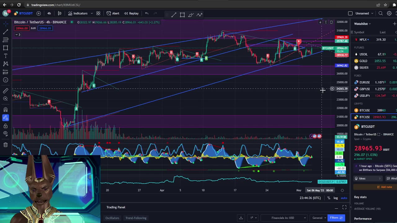The image size is (397, 223).
Task: Open the emoji icons tool
Action: point(6,80)
